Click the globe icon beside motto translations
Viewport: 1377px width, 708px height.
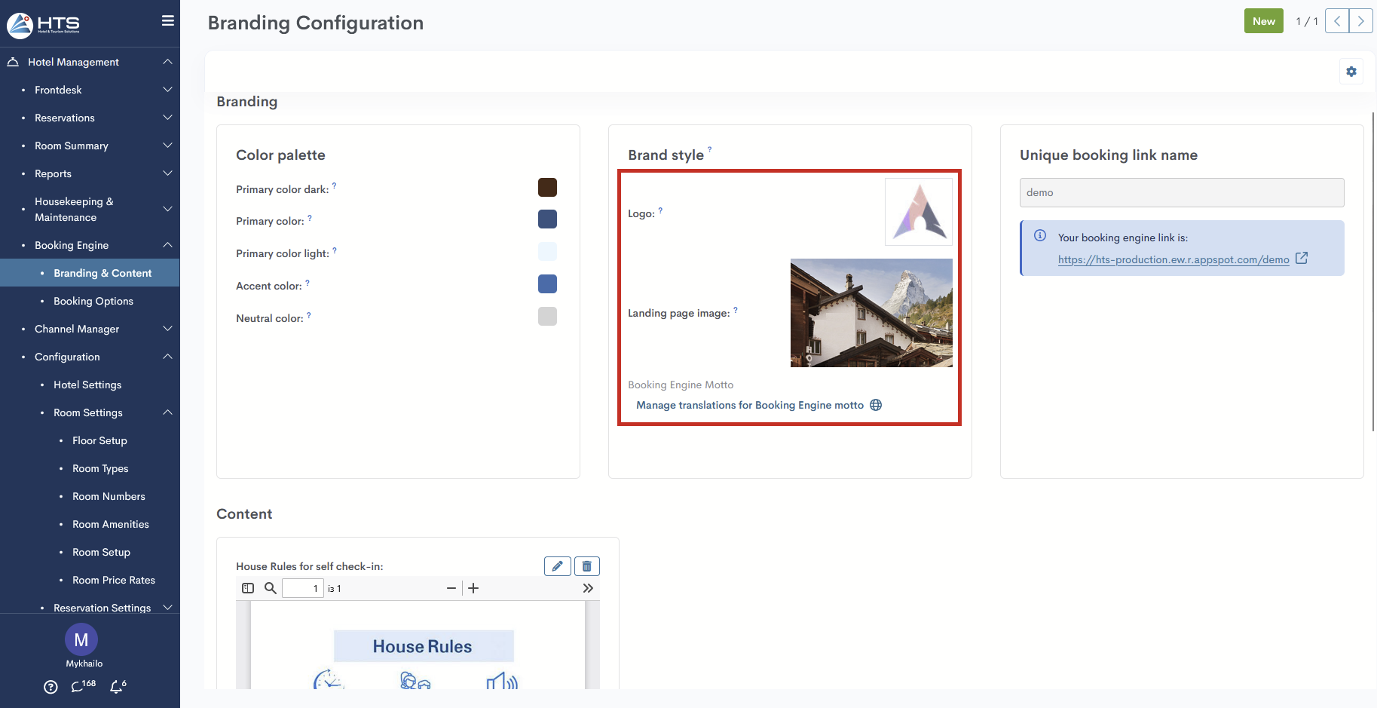click(x=876, y=405)
